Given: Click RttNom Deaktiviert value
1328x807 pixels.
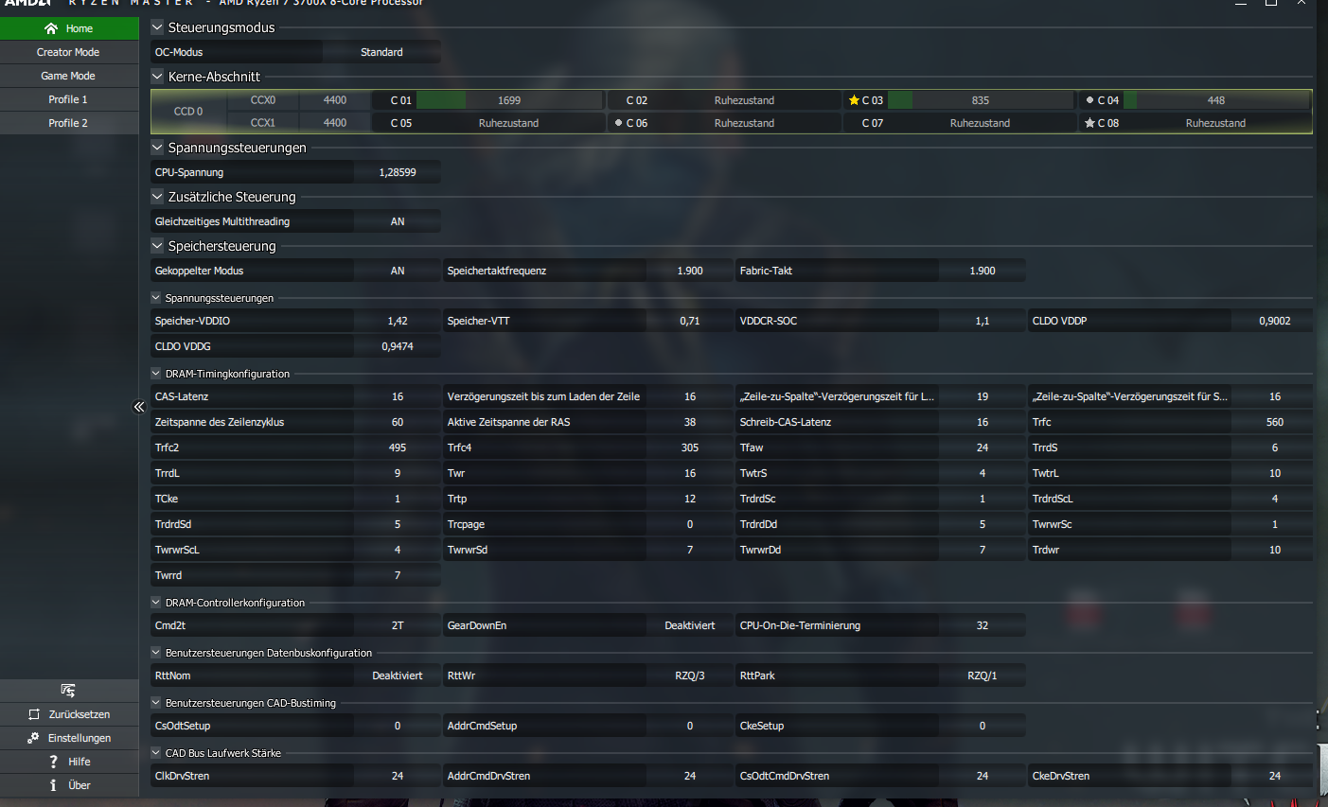Looking at the screenshot, I should pyautogui.click(x=398, y=675).
